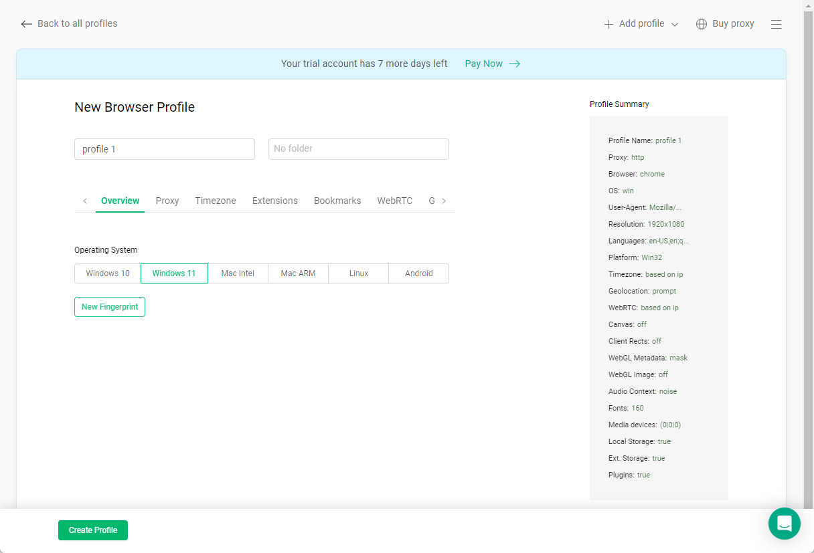Click the Client Rects off summary entry
This screenshot has height=553, width=814.
tap(635, 341)
